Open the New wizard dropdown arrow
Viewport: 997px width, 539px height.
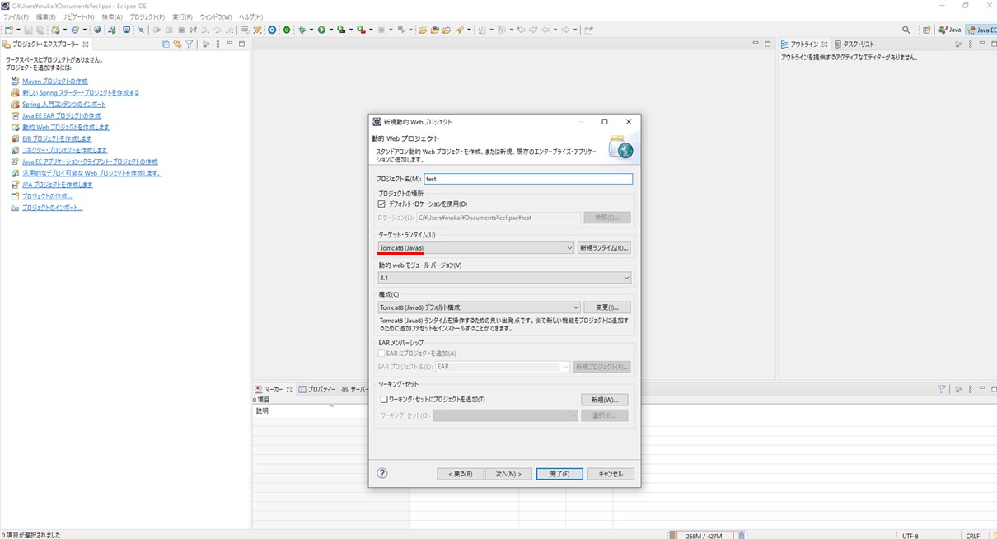[17, 30]
